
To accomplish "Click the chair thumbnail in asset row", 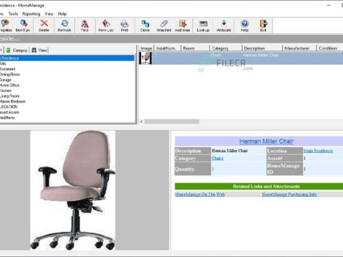I will tap(146, 58).
